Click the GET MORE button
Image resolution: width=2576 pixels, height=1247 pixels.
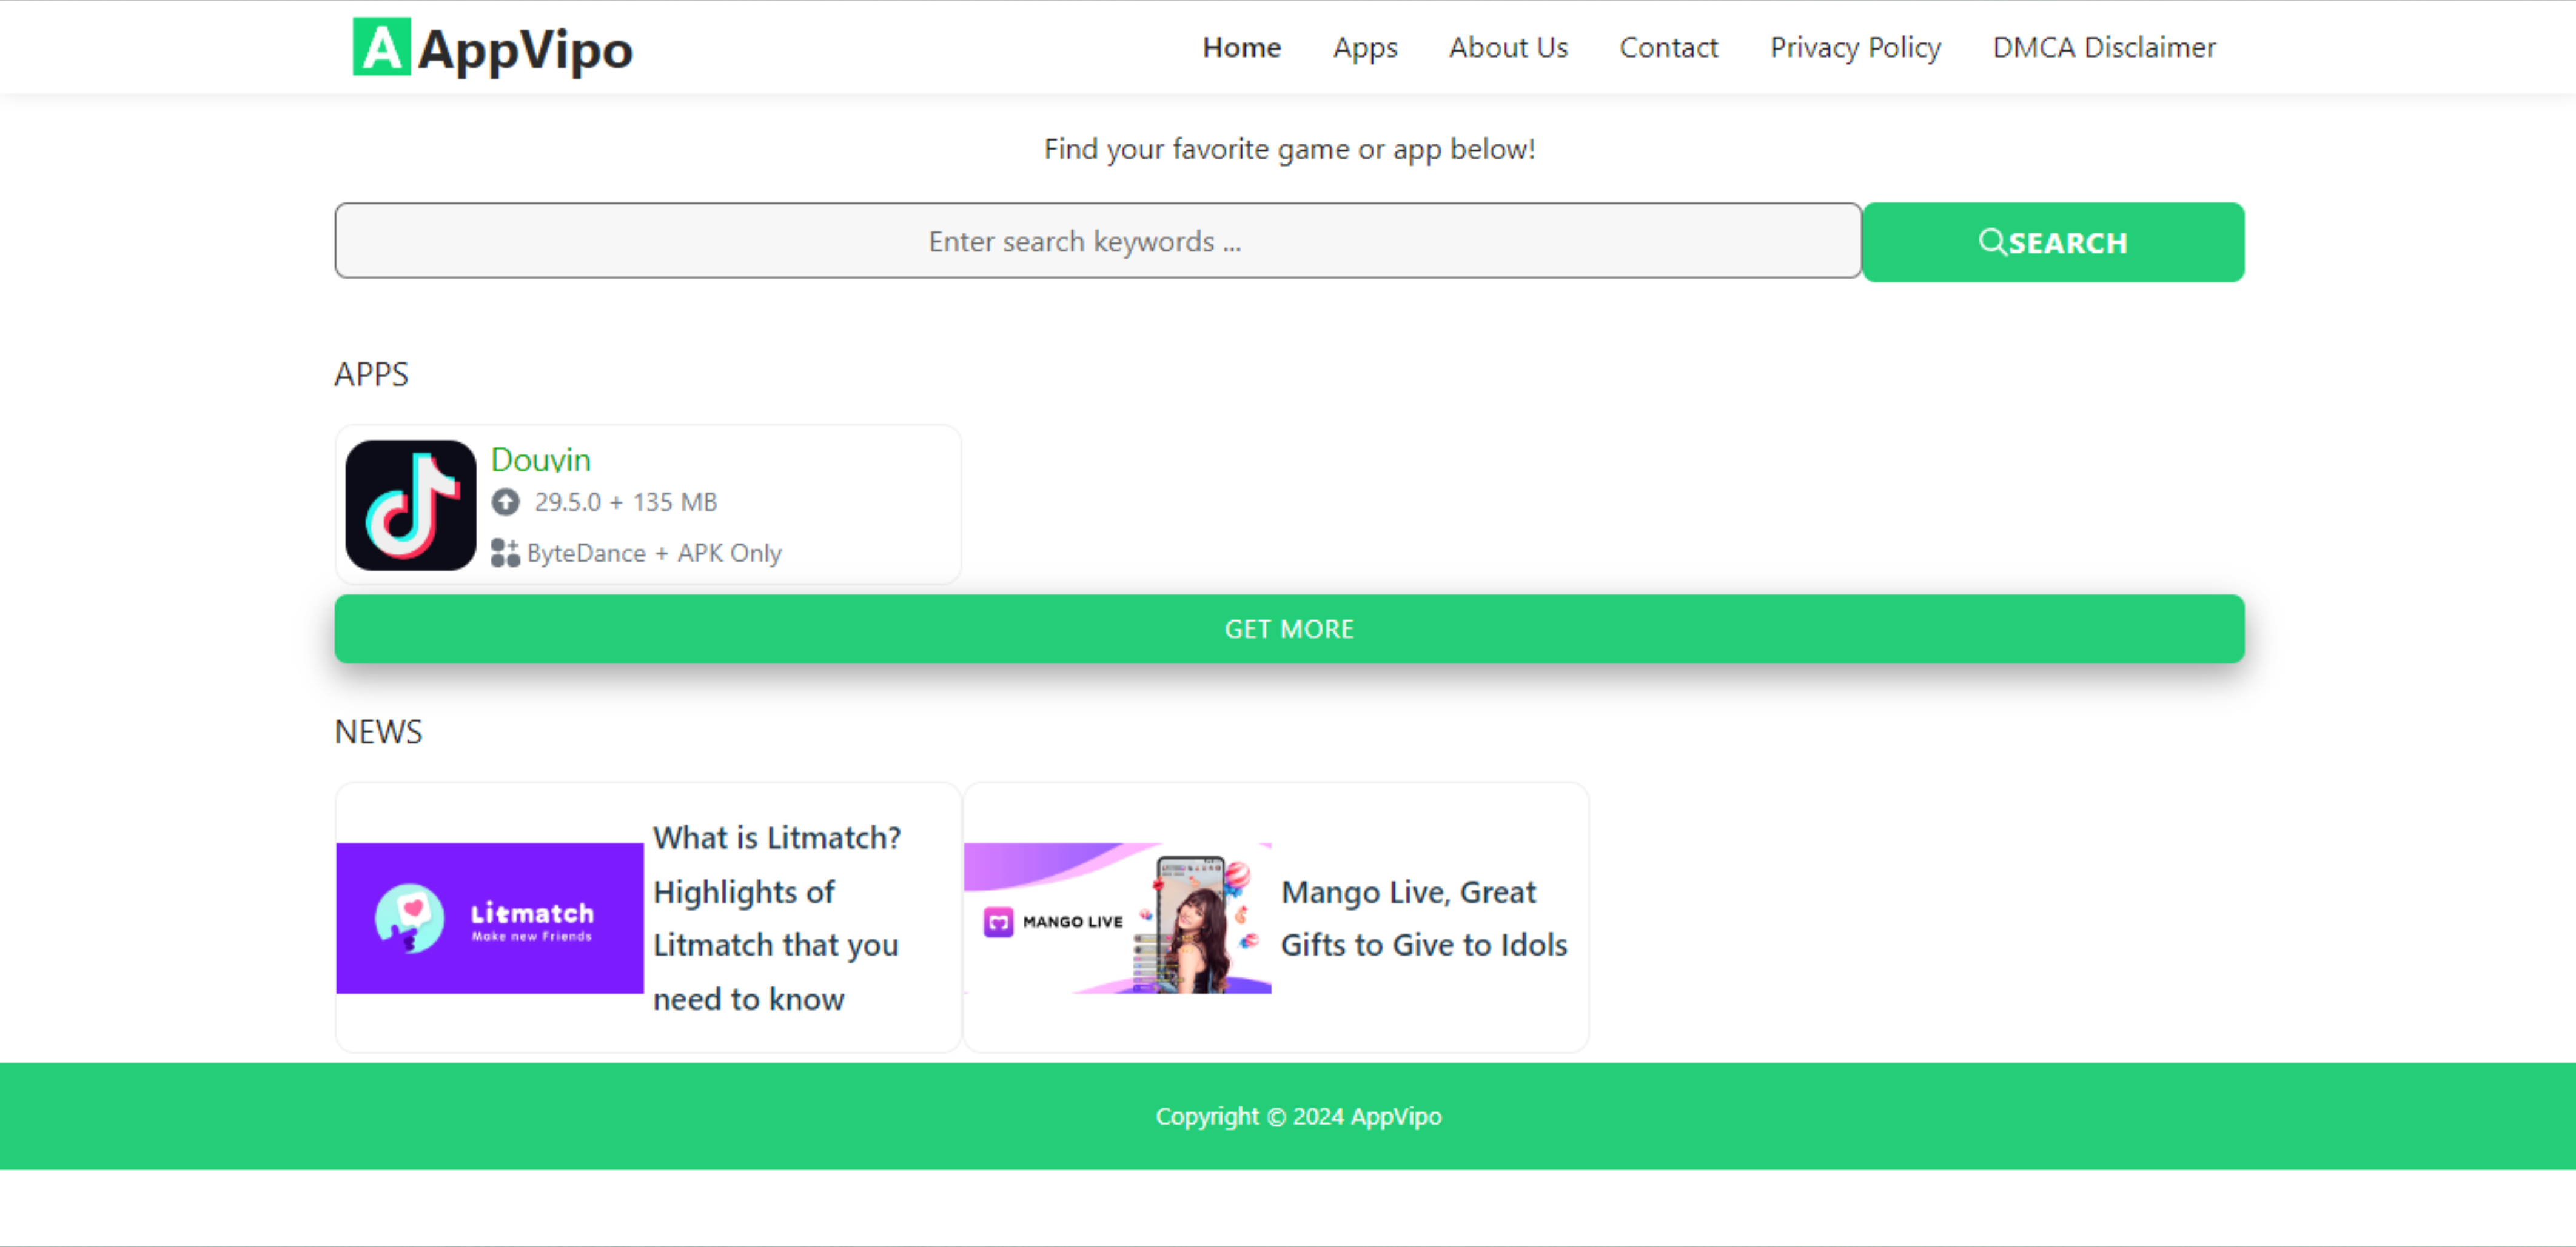click(x=1288, y=628)
